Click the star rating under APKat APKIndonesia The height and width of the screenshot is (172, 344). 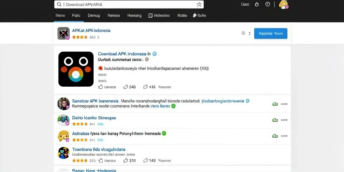pyautogui.click(x=80, y=37)
